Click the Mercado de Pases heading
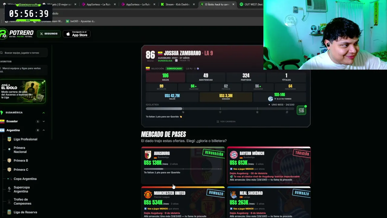 click(164, 134)
